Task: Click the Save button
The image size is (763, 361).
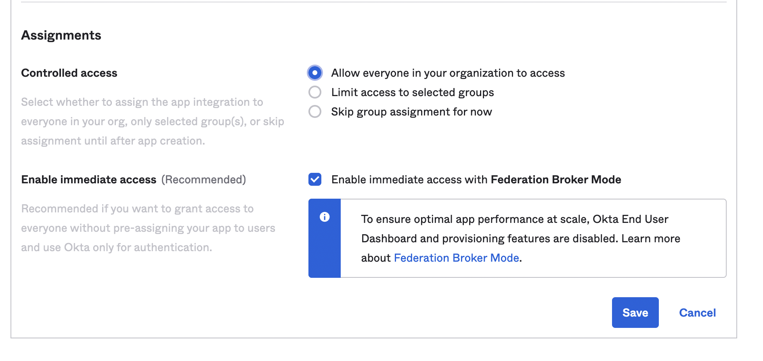Action: [x=635, y=313]
